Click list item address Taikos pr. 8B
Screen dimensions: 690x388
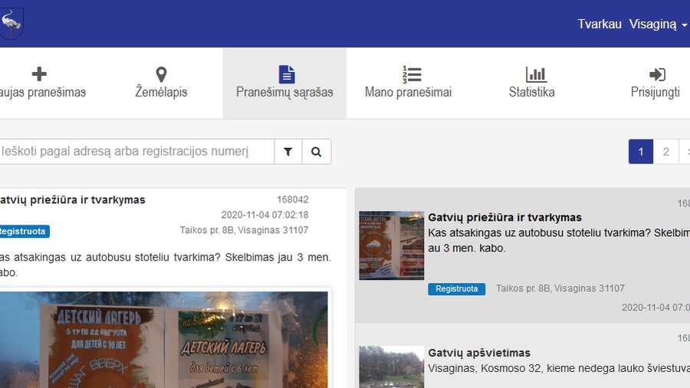pyautogui.click(x=560, y=288)
